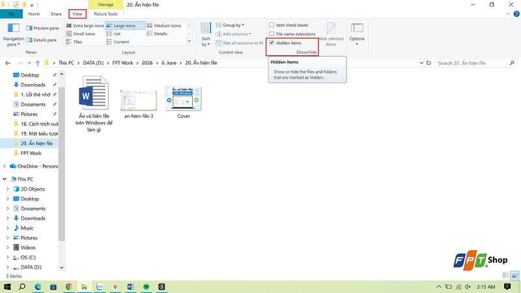Screen dimensions: 521x293
Task: Open Word from the taskbar
Action: point(131,286)
